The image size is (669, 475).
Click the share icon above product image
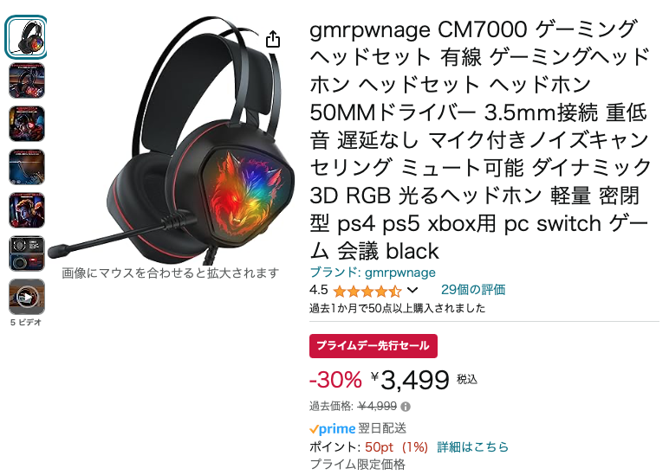click(x=273, y=39)
